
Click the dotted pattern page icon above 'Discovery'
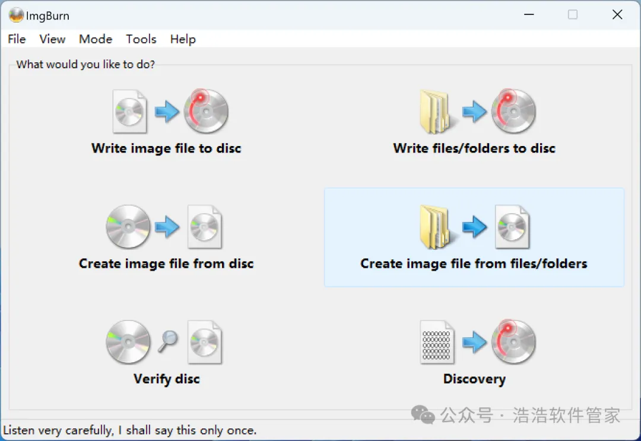point(437,342)
